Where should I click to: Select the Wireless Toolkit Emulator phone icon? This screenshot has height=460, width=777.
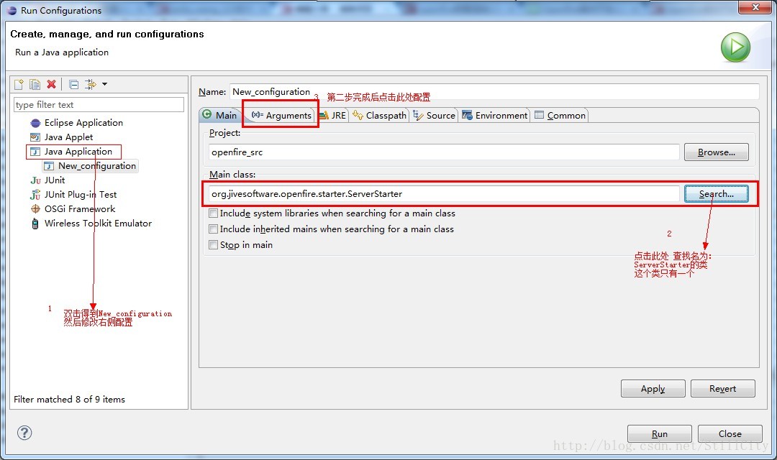click(35, 224)
